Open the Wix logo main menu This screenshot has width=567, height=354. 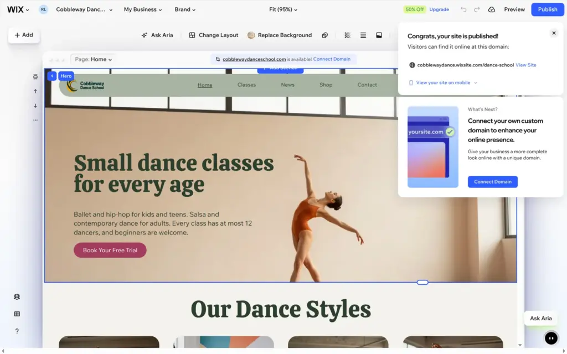pos(18,10)
